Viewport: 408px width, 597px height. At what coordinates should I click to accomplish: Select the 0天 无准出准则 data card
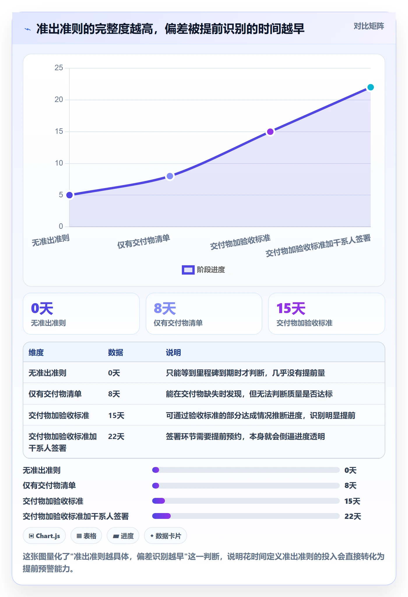point(81,314)
